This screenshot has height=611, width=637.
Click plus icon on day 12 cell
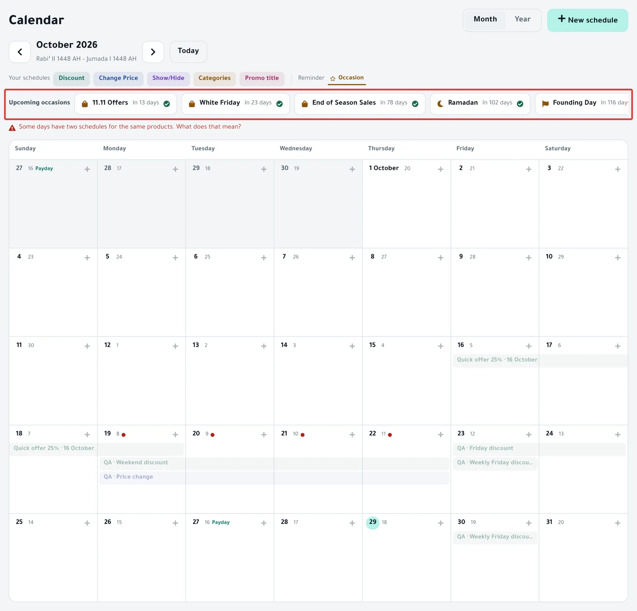[x=175, y=346]
